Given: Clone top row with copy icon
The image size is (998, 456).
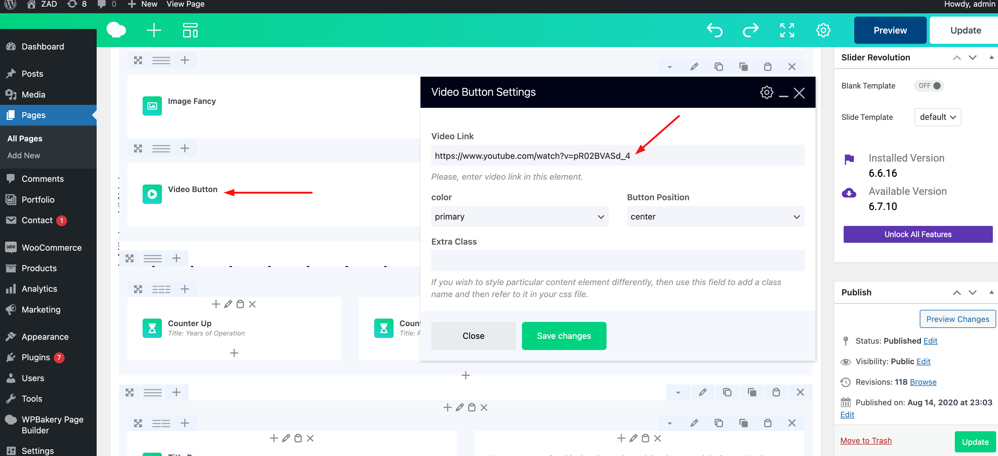Looking at the screenshot, I should pos(718,67).
